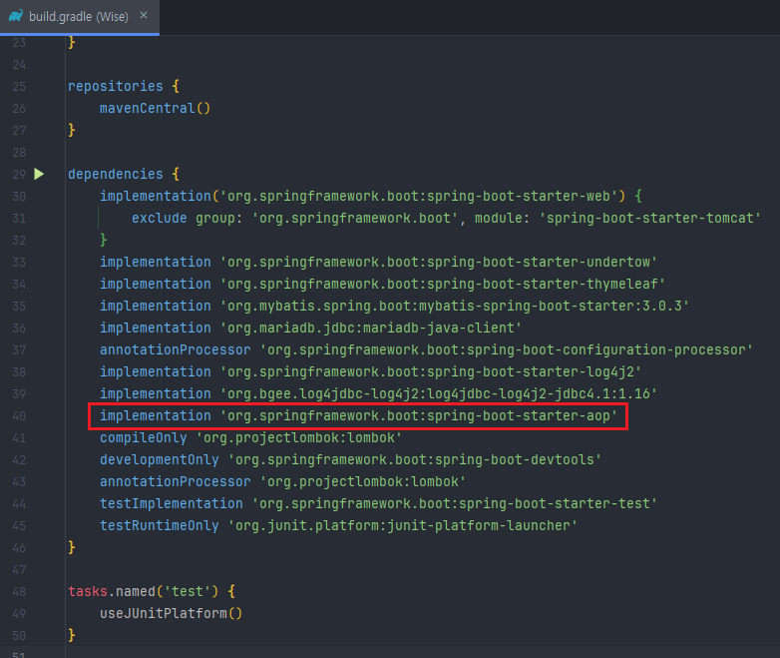780x658 pixels.
Task: Click the spring-boot-starter-test dependency string
Action: (x=454, y=503)
